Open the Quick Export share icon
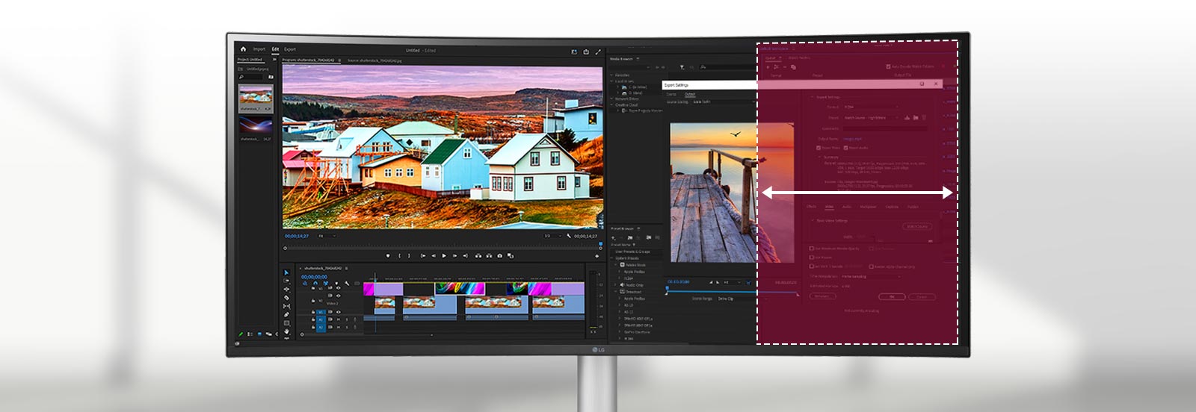 click(x=586, y=51)
